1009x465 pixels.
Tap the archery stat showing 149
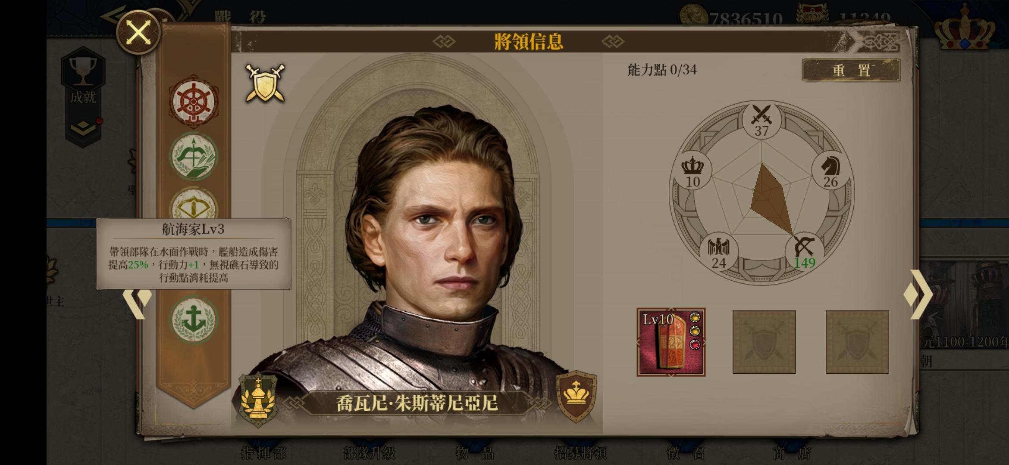tap(804, 253)
